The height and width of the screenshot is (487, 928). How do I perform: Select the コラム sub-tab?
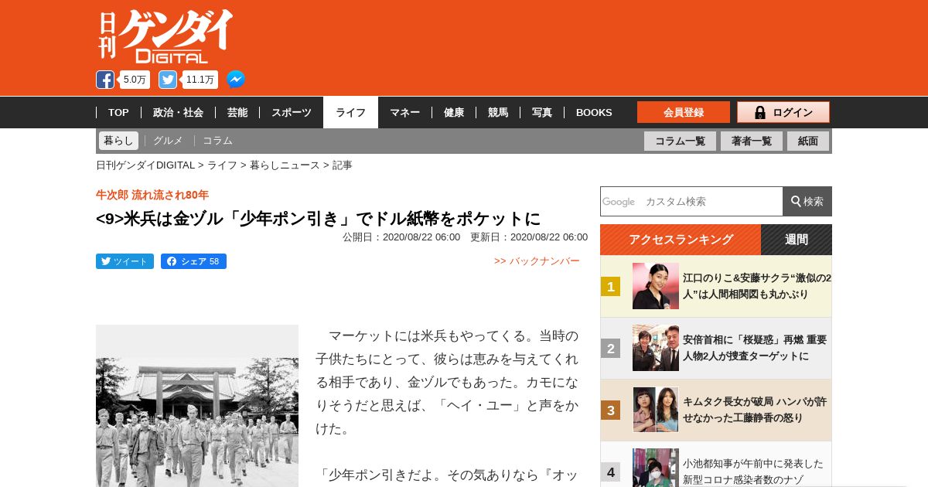tap(217, 141)
